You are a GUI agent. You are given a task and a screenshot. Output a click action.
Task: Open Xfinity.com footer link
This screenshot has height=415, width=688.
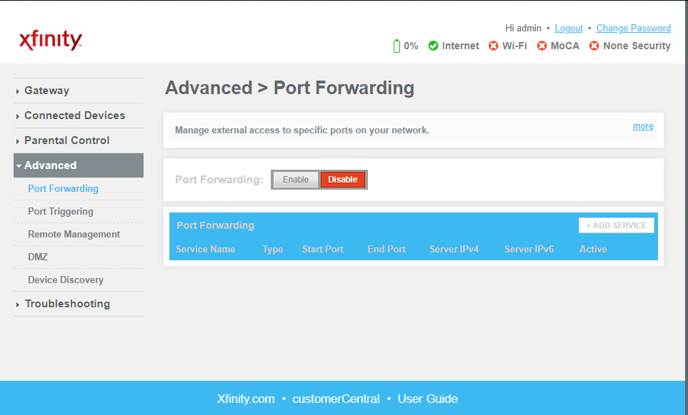pyautogui.click(x=246, y=399)
